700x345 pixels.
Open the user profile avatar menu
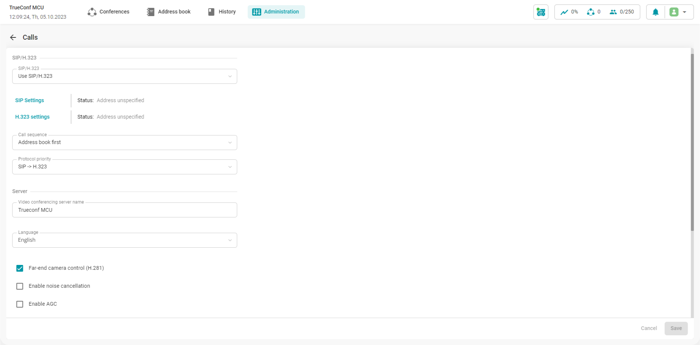[x=674, y=12]
